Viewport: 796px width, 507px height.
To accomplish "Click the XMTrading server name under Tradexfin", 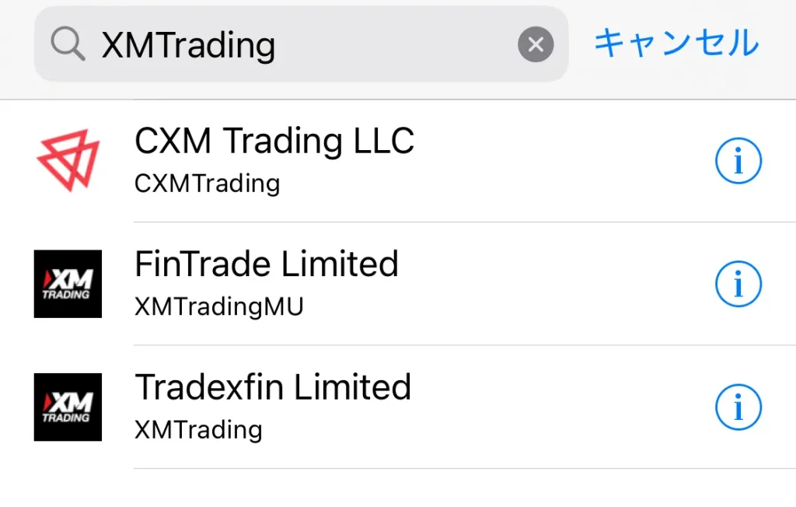I will click(x=199, y=429).
